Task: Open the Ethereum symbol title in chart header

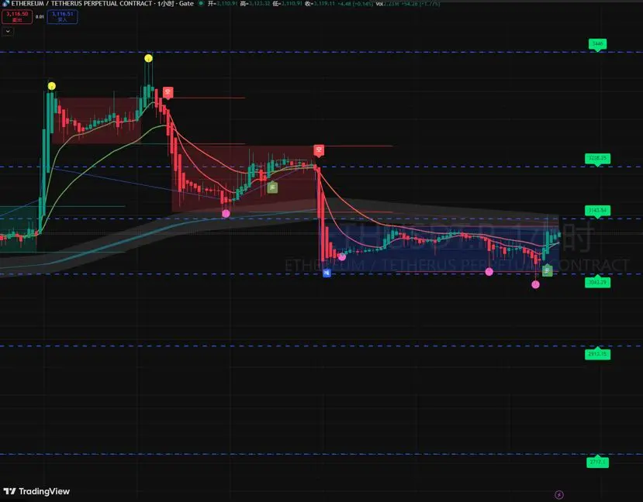Action: 102,4
